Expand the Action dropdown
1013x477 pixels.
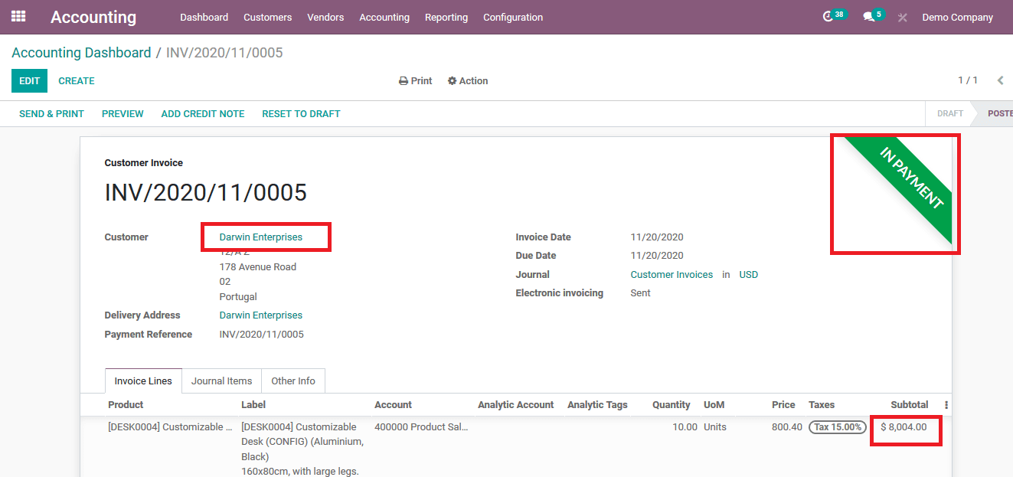468,80
